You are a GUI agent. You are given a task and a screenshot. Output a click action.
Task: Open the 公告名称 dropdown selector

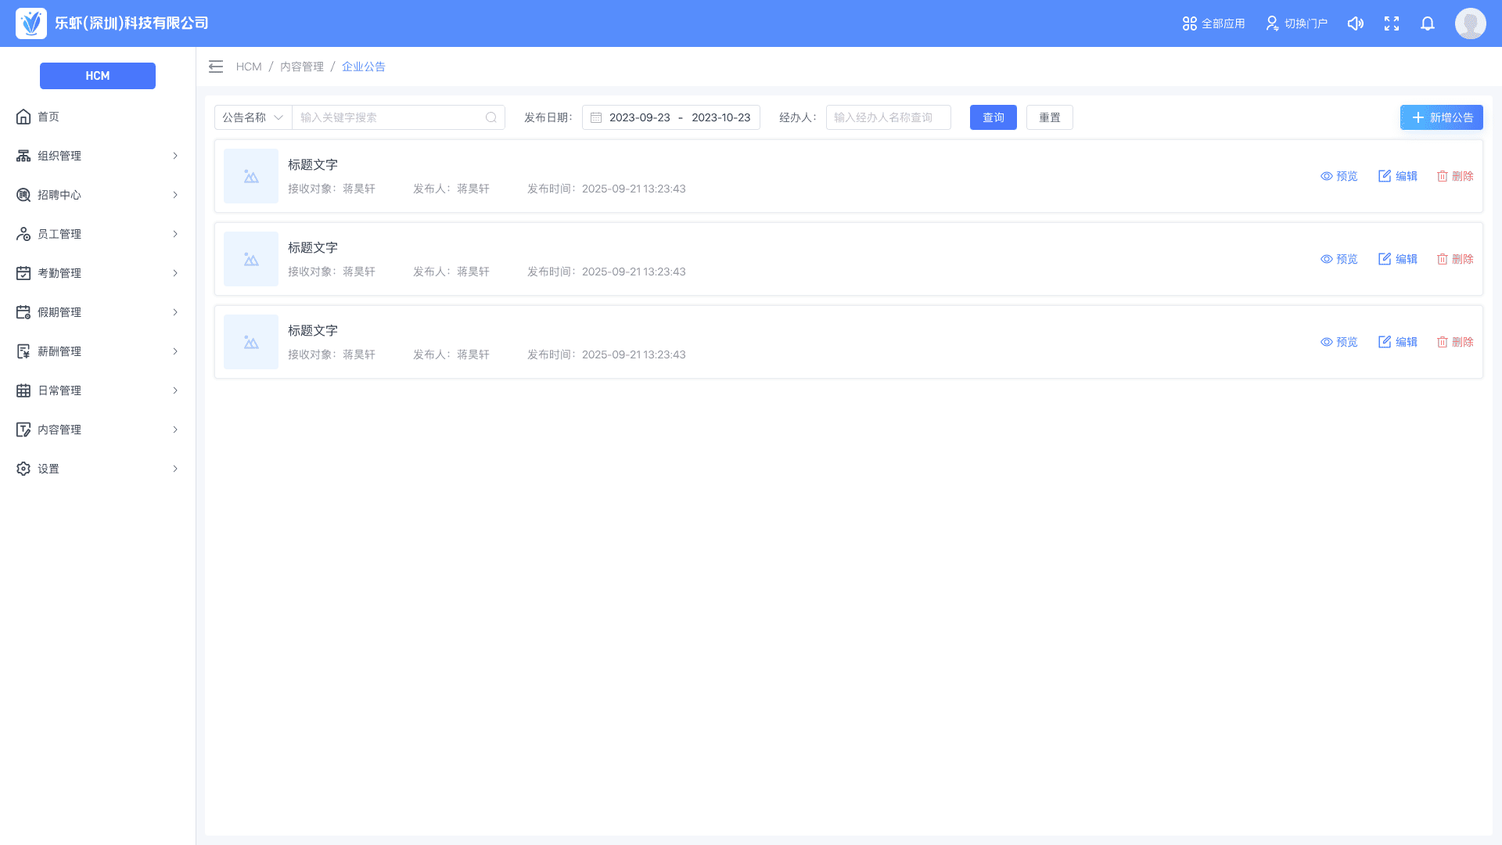(253, 117)
